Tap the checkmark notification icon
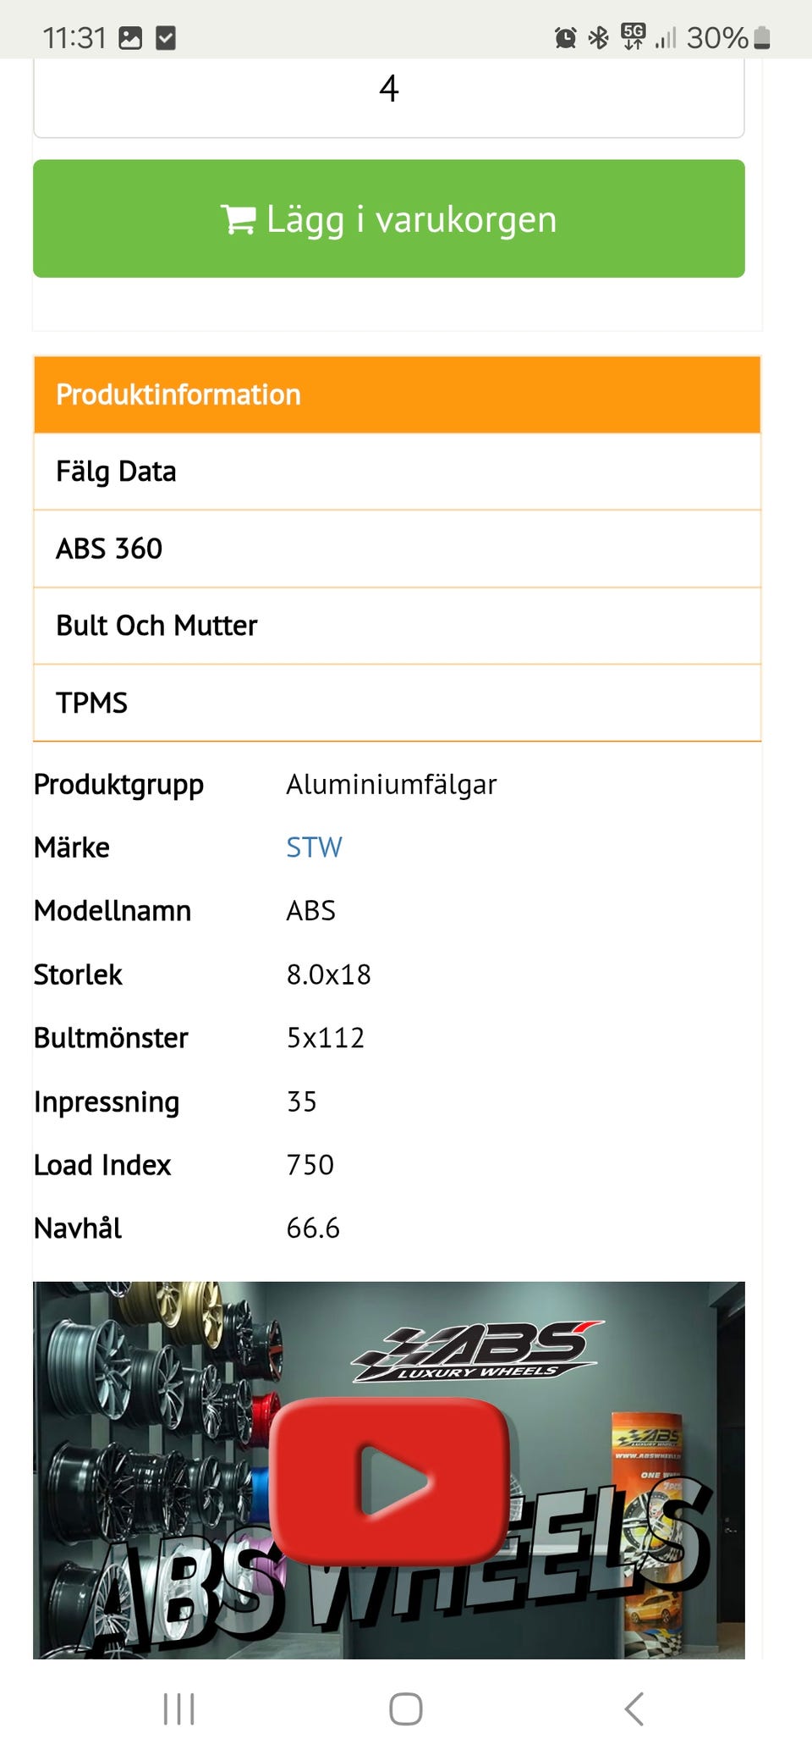 (x=166, y=37)
